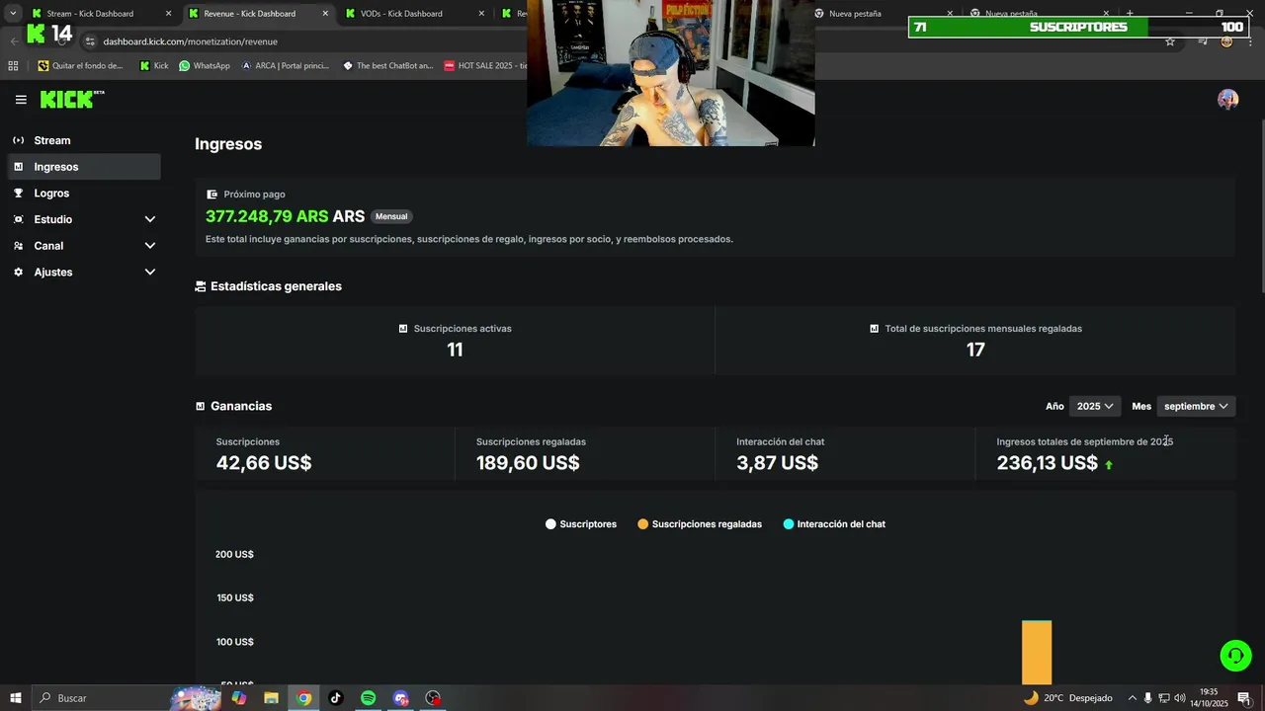Screen dimensions: 1265x711
Task: Expand the Canal section chevron
Action: click(x=150, y=246)
